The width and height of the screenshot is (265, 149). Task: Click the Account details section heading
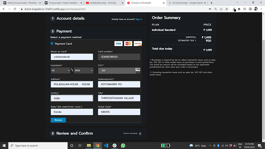point(71,18)
